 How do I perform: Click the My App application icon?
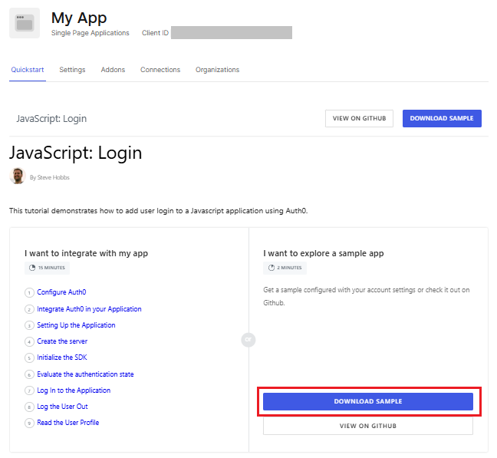pos(25,23)
